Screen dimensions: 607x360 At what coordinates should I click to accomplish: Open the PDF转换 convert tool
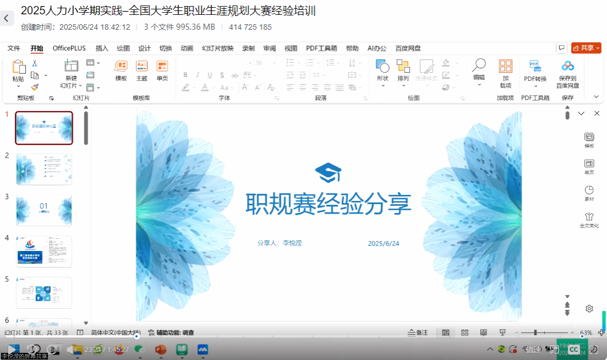(535, 68)
